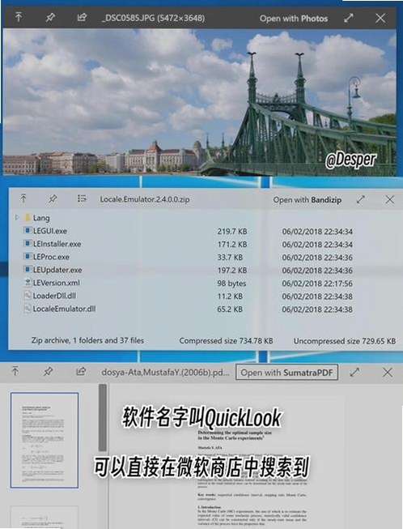Click the LEVersion.xml file icon
This screenshot has height=529, width=403.
28,283
